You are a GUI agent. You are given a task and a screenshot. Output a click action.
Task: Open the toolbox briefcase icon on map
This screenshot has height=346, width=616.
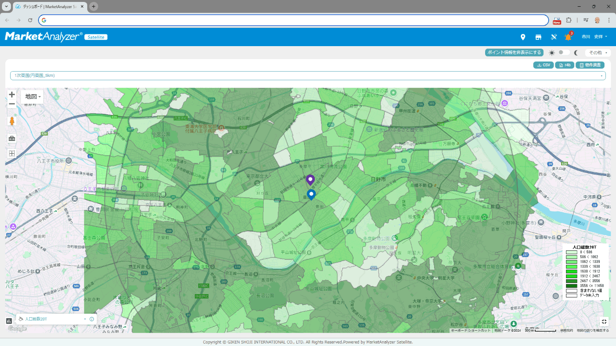coord(12,138)
